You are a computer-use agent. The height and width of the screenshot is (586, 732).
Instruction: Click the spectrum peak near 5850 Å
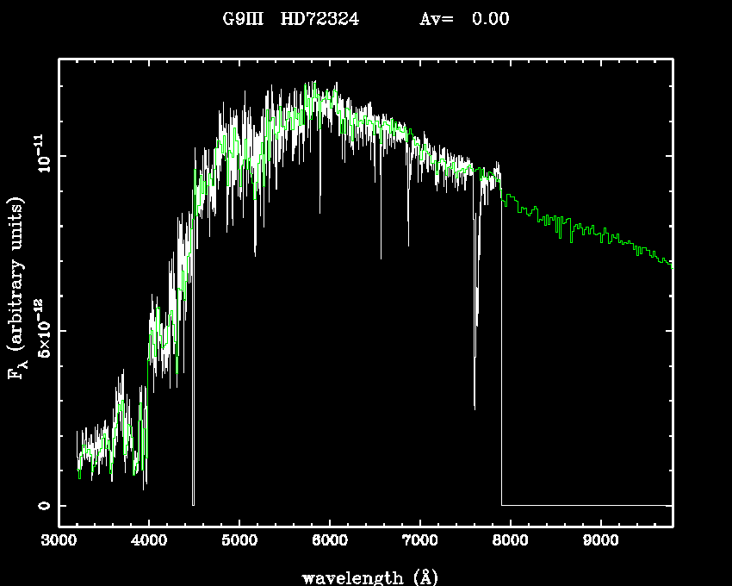315,84
